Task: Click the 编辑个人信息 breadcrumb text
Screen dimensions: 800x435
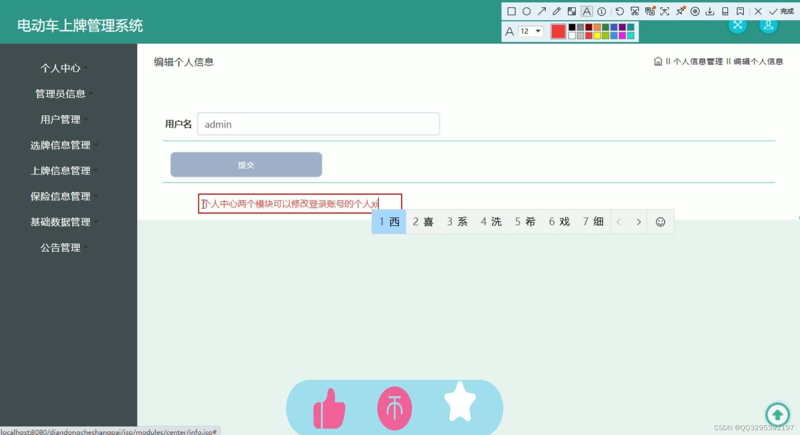Action: point(758,62)
